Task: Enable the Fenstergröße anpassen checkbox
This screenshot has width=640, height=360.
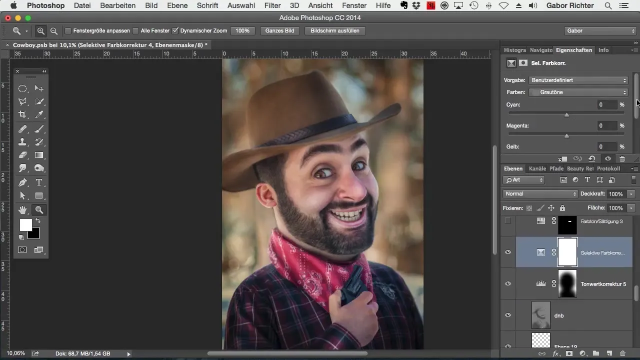Action: (68, 30)
